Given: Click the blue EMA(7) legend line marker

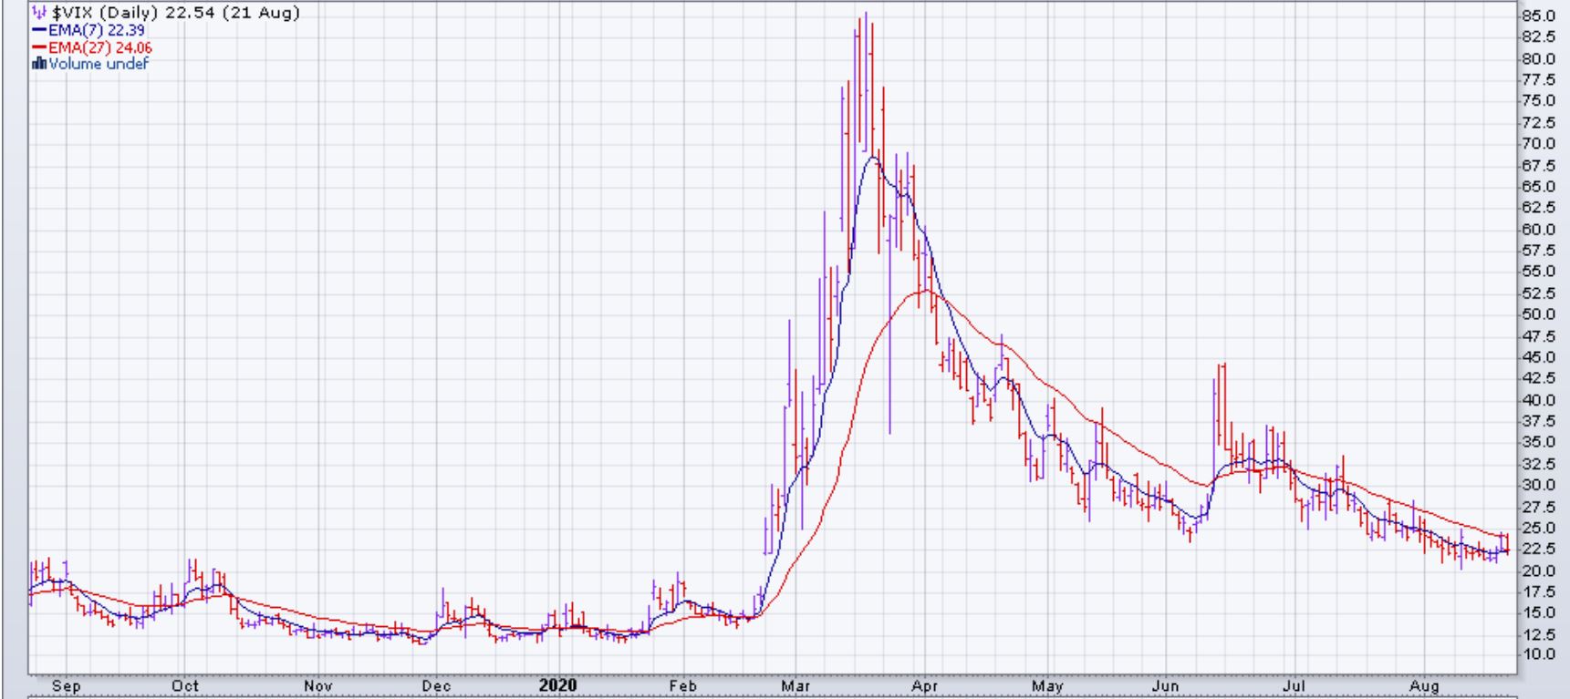Looking at the screenshot, I should 39,30.
